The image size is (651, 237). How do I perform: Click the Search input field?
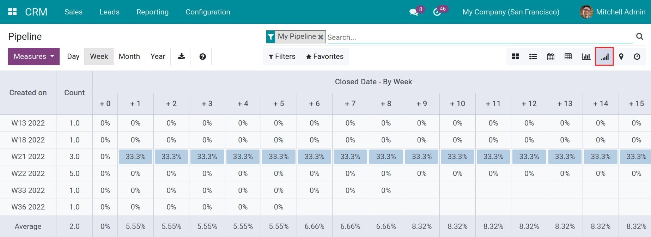coord(480,37)
